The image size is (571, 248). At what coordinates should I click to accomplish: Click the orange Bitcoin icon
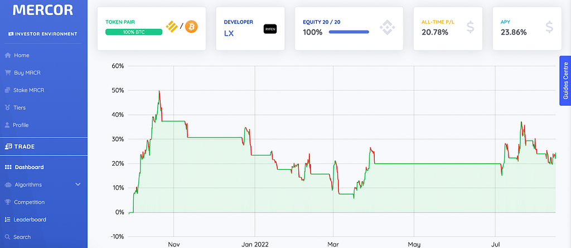[191, 27]
